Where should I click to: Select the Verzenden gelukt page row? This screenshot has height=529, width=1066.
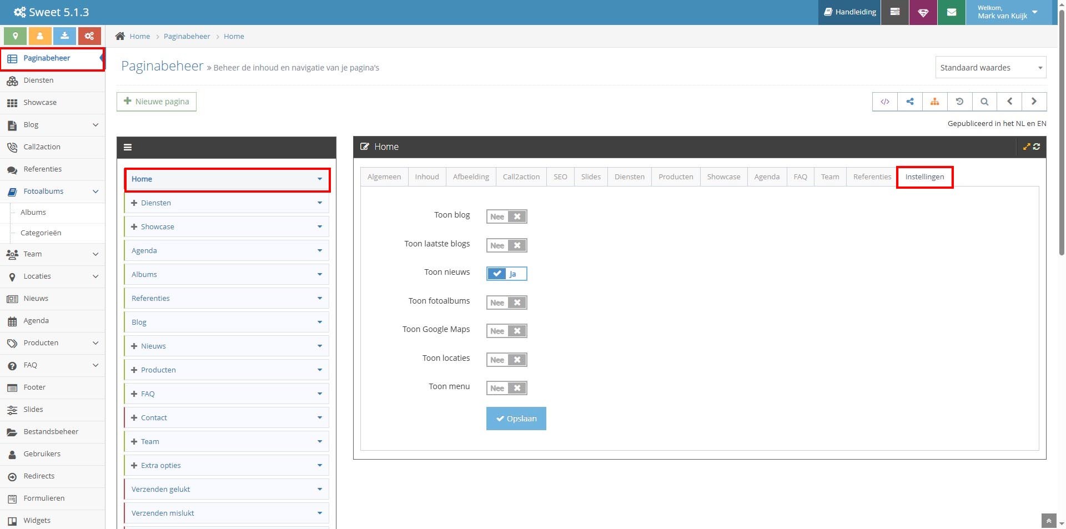click(227, 489)
